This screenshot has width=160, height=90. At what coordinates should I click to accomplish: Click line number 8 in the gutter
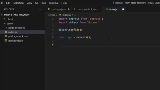click(x=53, y=44)
